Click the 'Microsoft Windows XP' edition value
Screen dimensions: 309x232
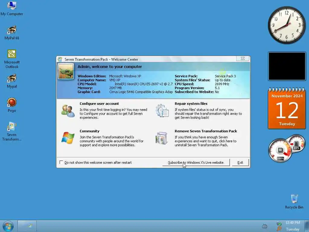[x=125, y=76]
